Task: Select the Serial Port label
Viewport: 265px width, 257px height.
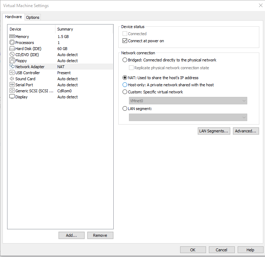Action: click(x=24, y=85)
